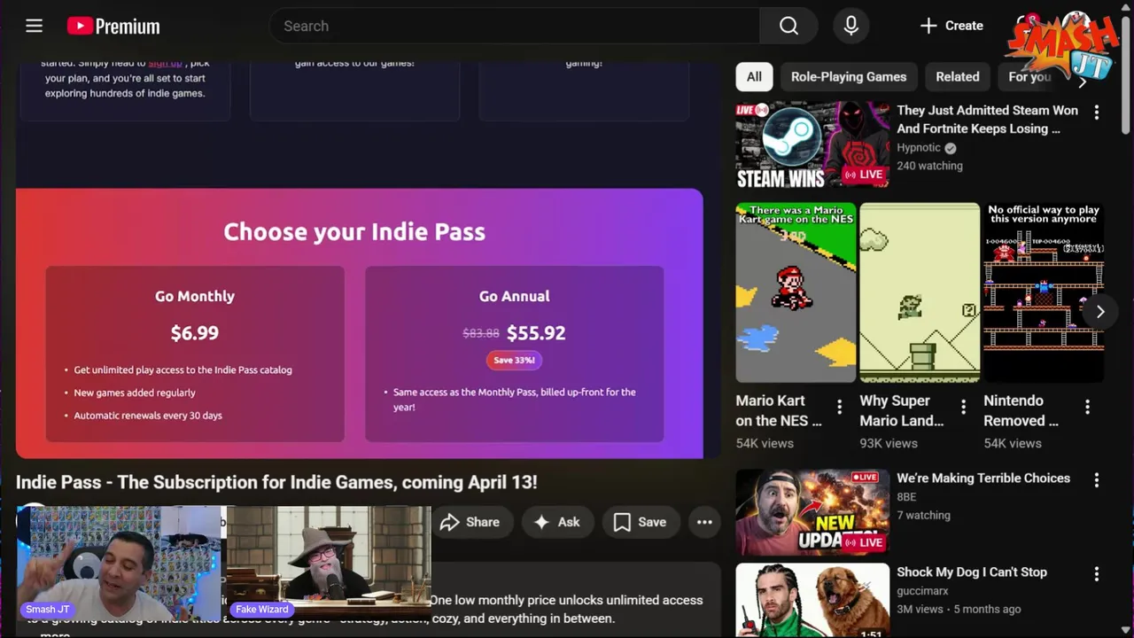Open more actions three-dot menu
Viewport: 1134px width, 638px height.
click(704, 522)
